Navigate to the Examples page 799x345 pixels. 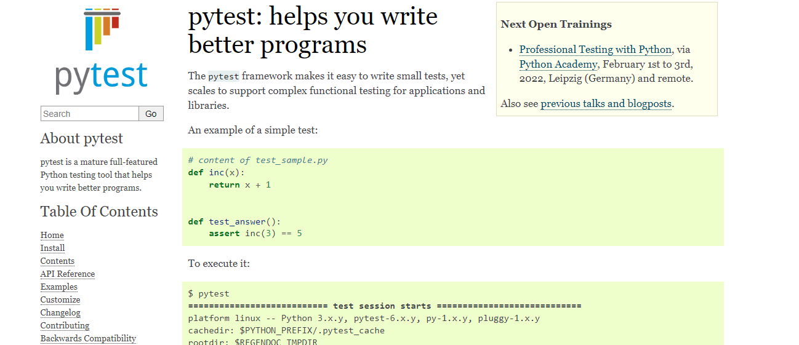(59, 287)
